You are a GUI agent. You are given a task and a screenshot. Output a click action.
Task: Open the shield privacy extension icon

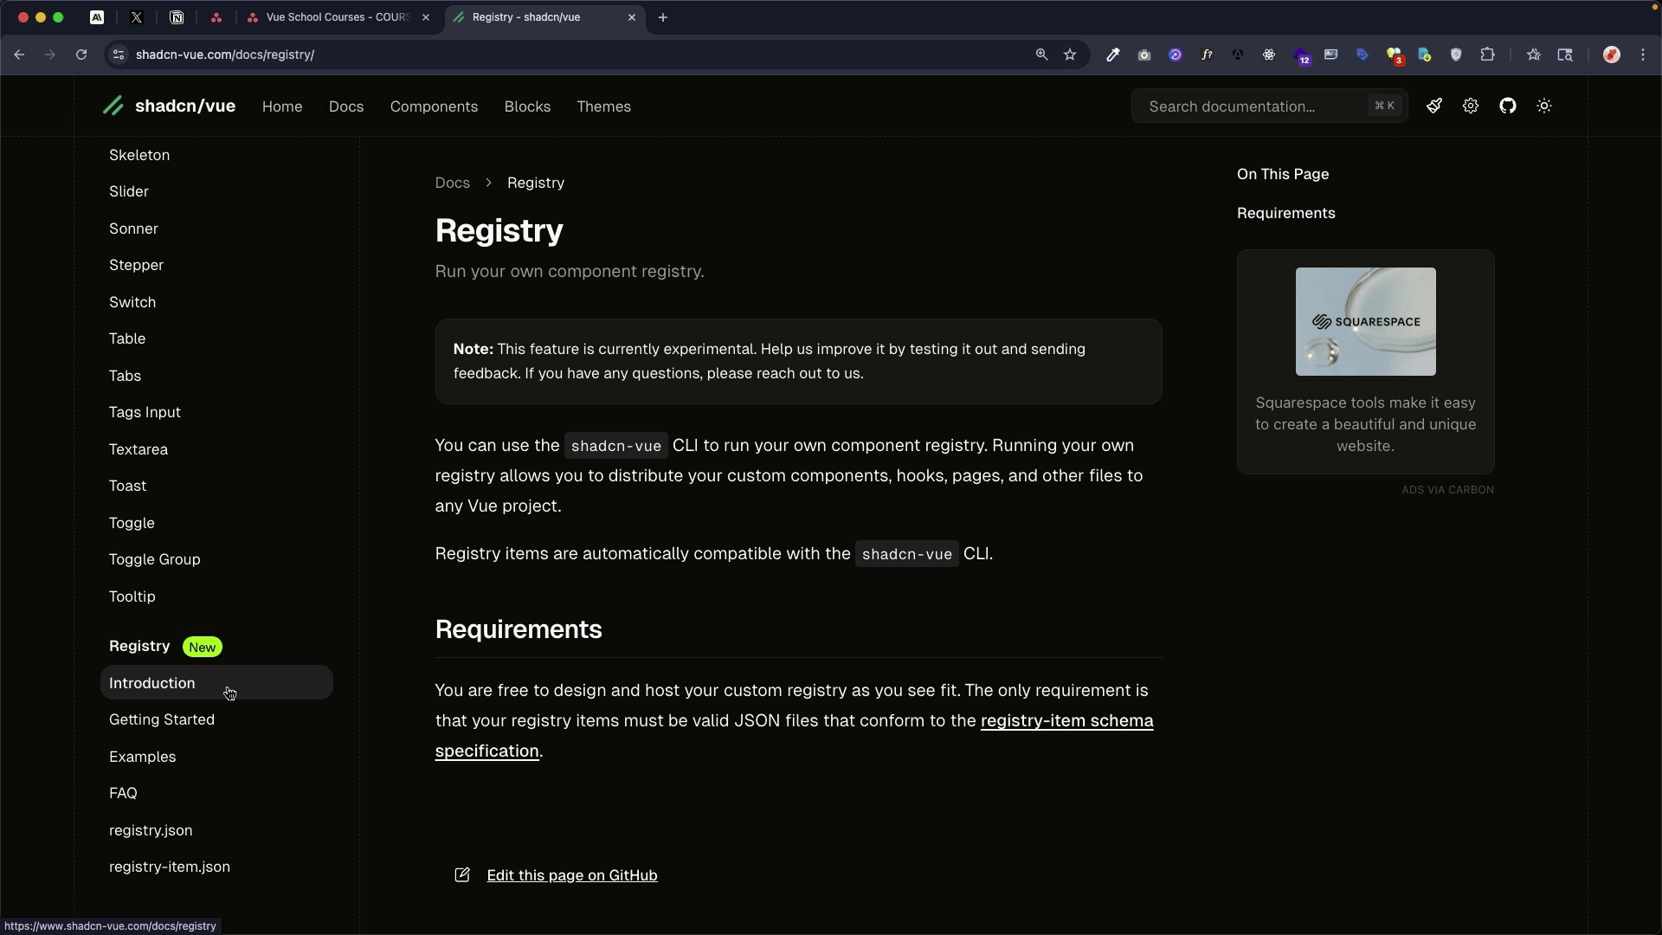point(1456,55)
